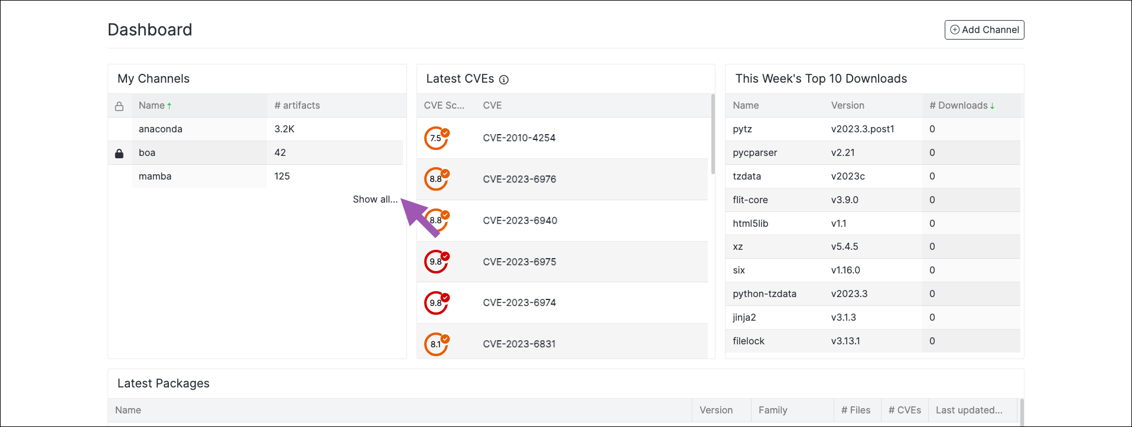Click the Latest CVEs panel scrollbar

(713, 134)
